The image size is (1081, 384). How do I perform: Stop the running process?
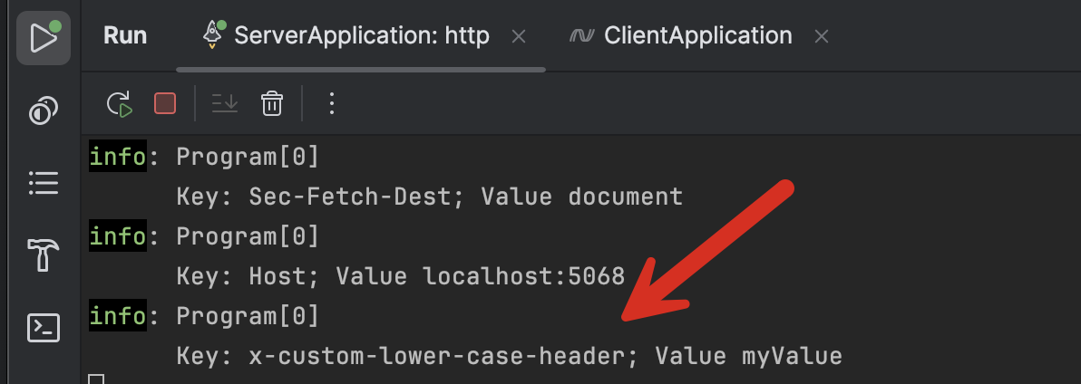pos(165,104)
